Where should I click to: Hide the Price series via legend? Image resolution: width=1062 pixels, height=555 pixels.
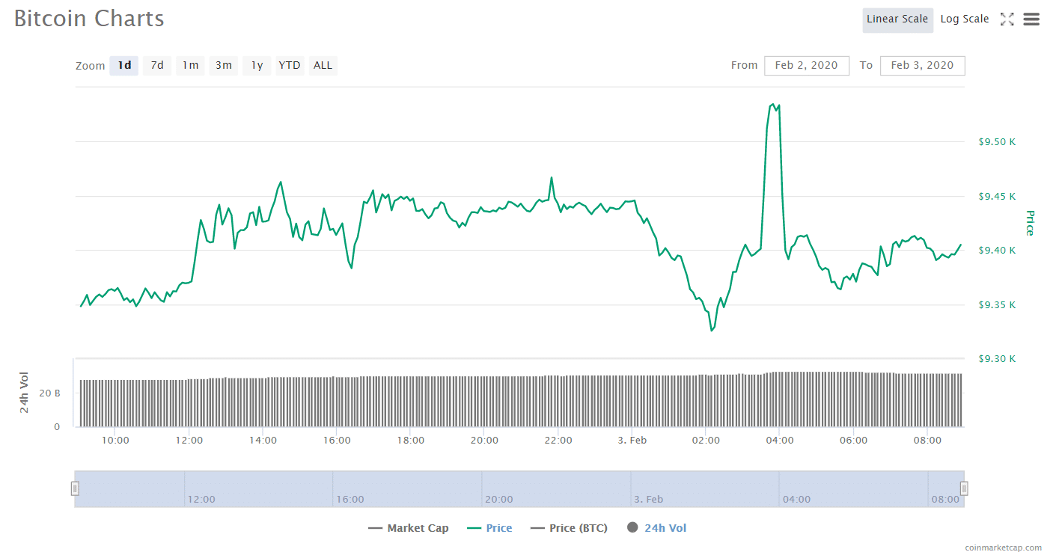tap(489, 528)
